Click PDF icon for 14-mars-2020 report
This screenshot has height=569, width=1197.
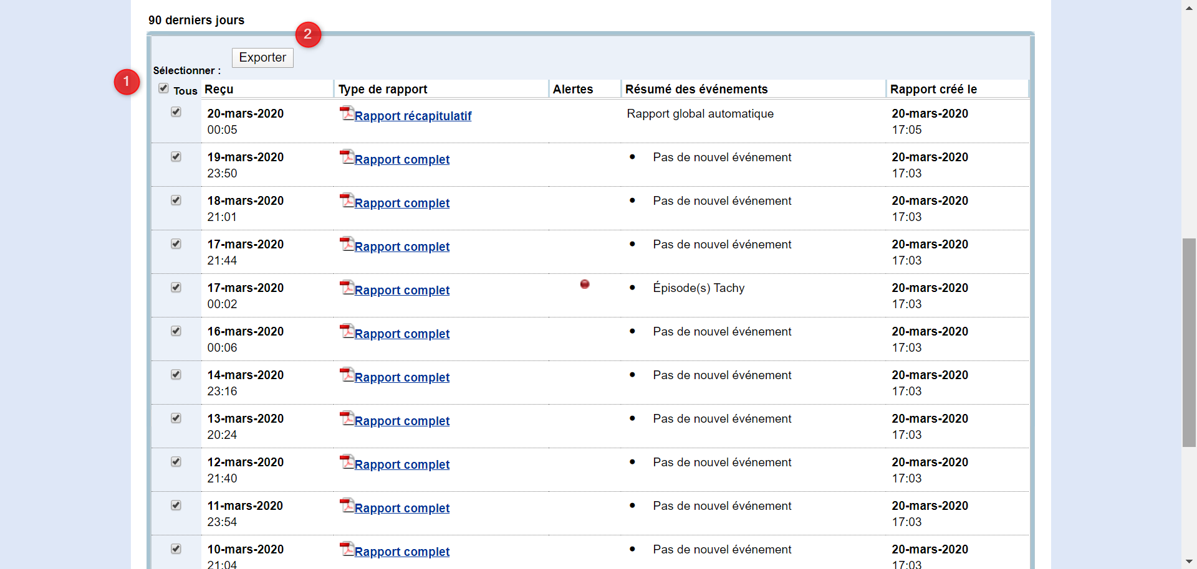tap(347, 375)
